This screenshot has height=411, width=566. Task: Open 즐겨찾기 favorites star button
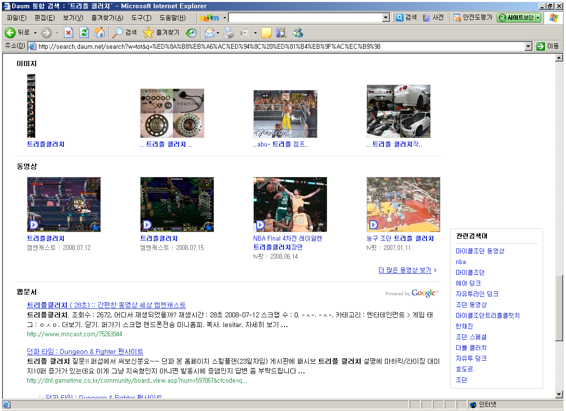point(161,33)
